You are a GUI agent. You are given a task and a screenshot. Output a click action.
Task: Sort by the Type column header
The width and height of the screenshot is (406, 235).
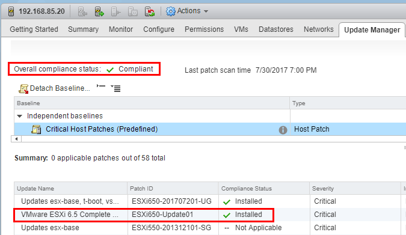coord(348,103)
